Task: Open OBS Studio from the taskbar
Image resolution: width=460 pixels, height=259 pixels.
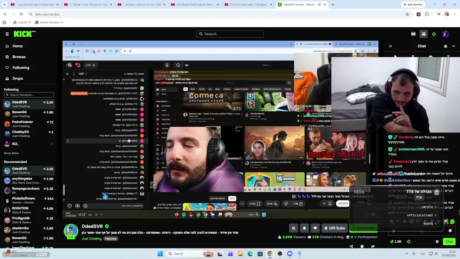Action: pyautogui.click(x=280, y=254)
